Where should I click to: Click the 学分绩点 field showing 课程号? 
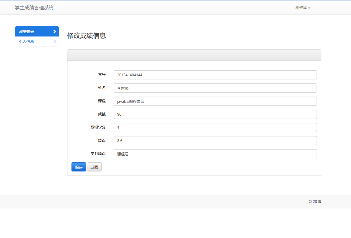point(215,154)
